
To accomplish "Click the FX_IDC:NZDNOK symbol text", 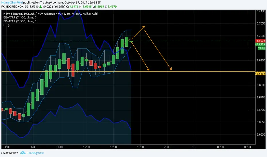I will tap(12, 7).
